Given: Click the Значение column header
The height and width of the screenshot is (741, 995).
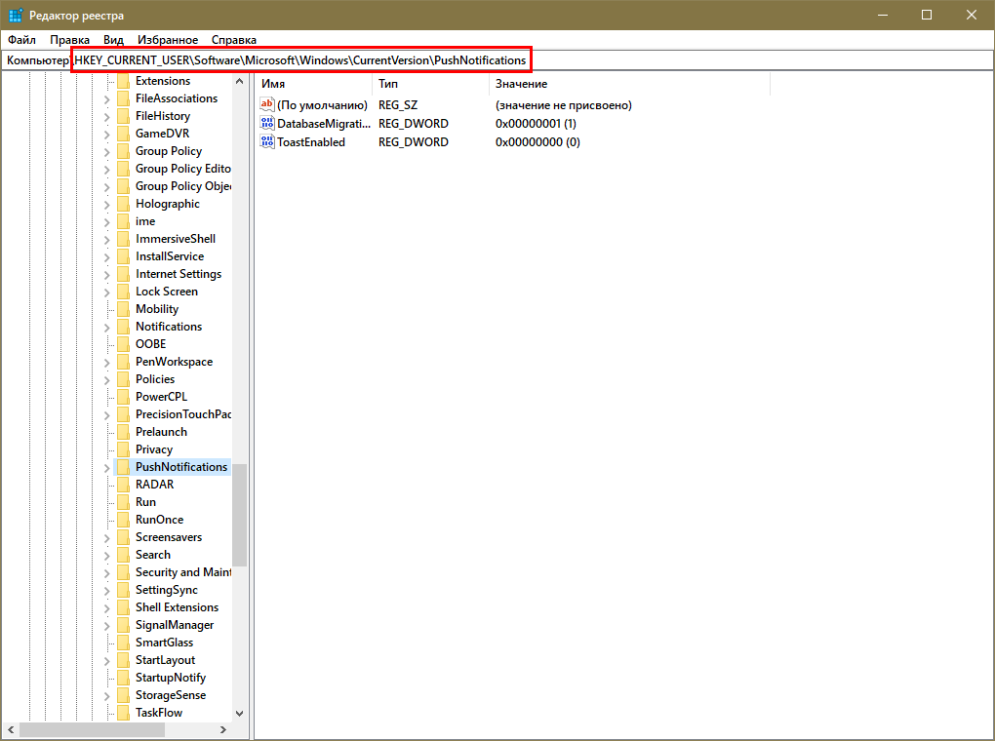Looking at the screenshot, I should [624, 85].
